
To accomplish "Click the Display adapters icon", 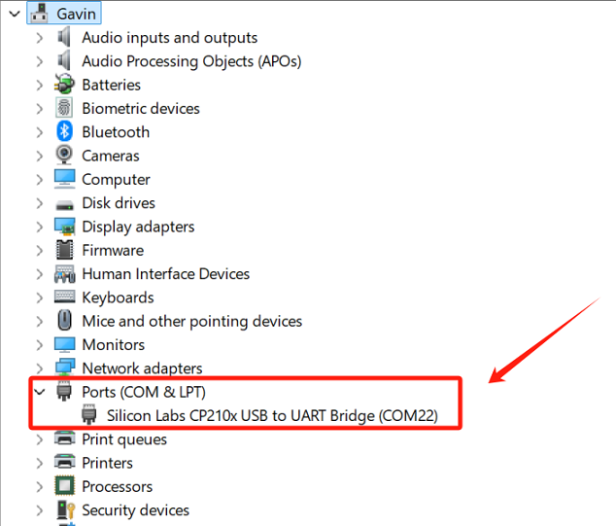I will click(x=65, y=227).
